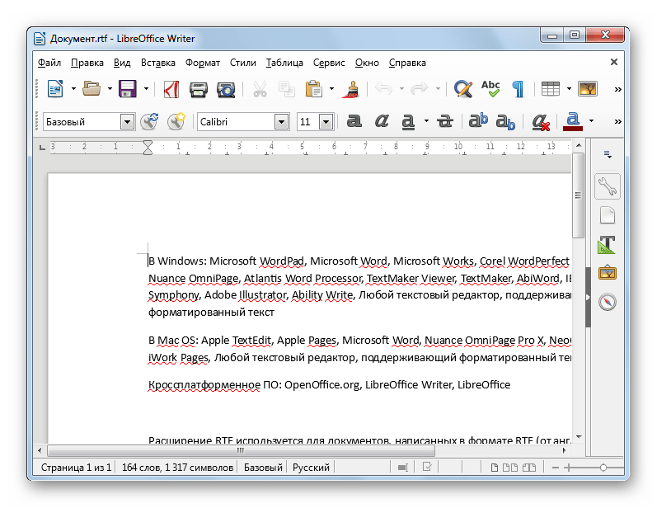Insert table icon in toolbar
Screen dimensions: 657x508
click(x=550, y=89)
